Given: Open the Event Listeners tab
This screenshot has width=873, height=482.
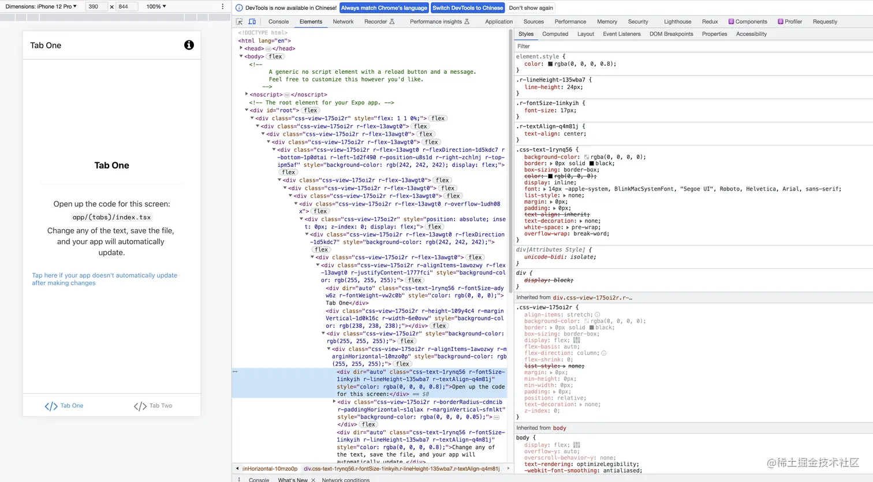Looking at the screenshot, I should point(622,34).
